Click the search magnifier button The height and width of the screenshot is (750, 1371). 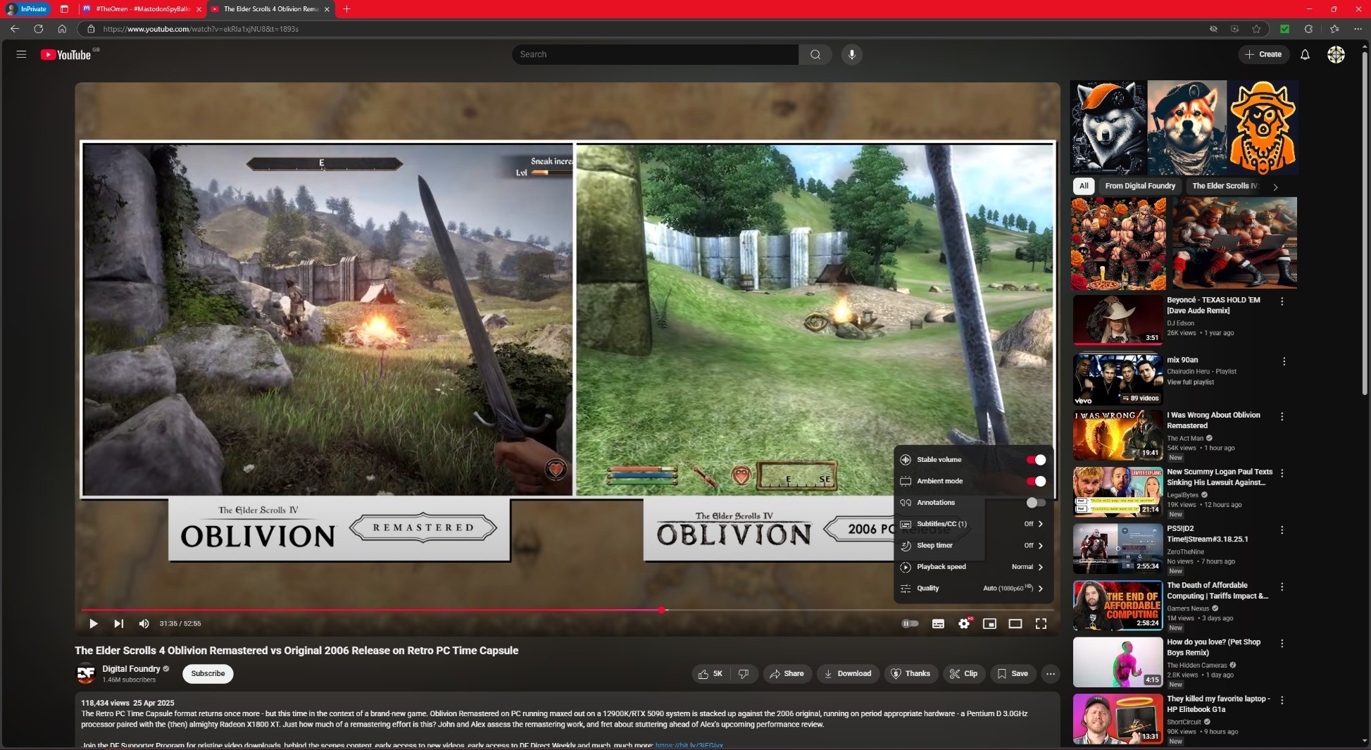tap(815, 54)
